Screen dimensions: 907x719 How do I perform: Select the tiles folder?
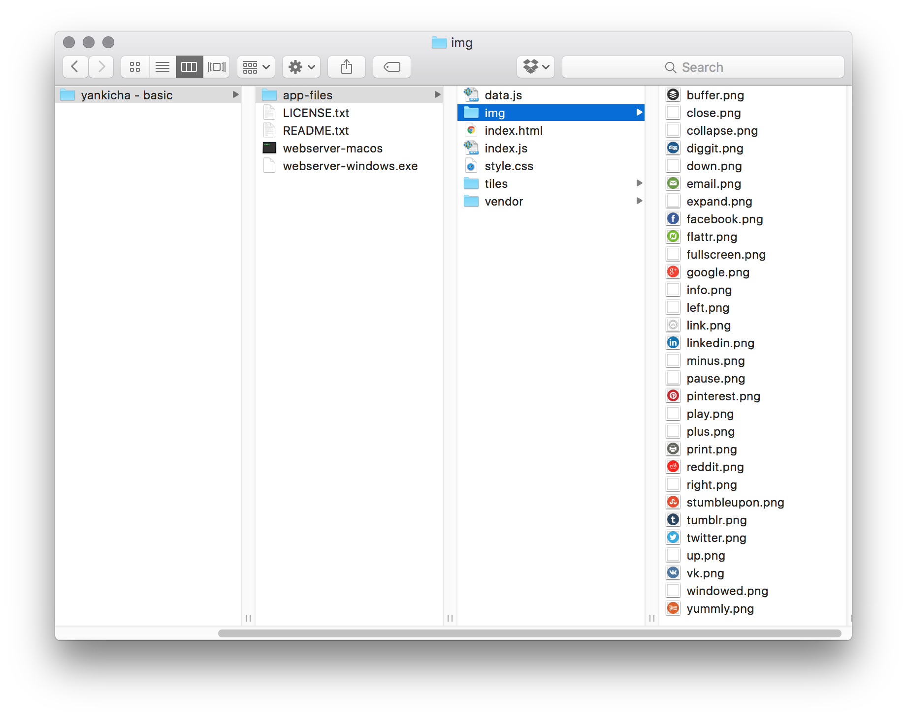551,183
